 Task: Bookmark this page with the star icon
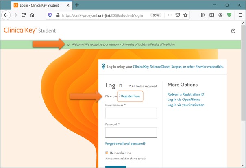coord(185,15)
